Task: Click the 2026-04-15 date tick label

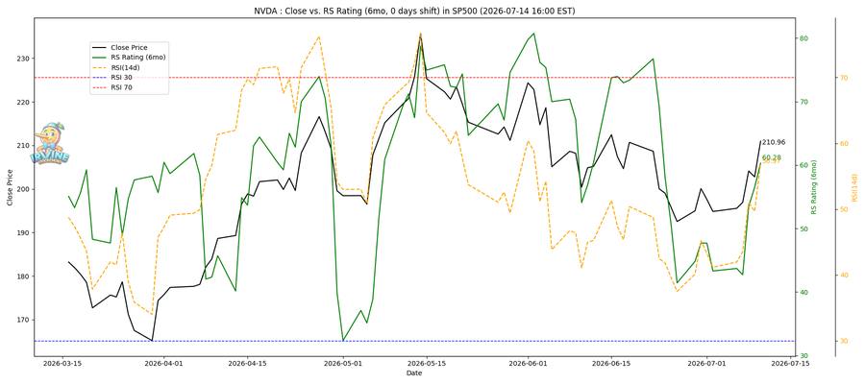Action: tap(248, 364)
